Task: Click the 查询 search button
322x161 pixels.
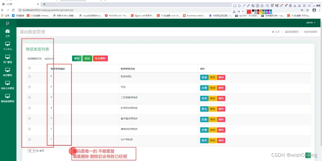Action: [x=77, y=58]
